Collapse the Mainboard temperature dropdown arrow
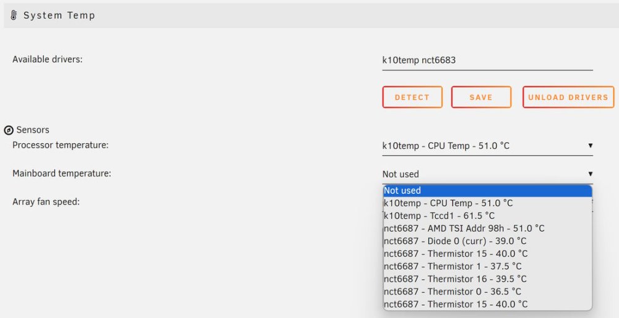 590,174
